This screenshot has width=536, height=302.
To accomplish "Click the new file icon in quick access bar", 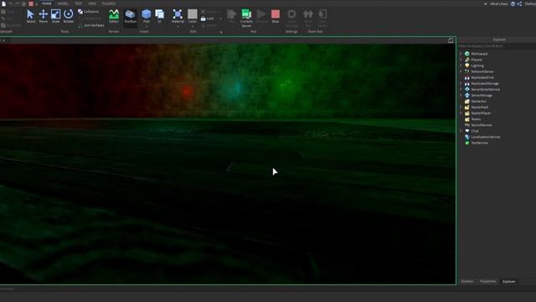I will (3, 3).
